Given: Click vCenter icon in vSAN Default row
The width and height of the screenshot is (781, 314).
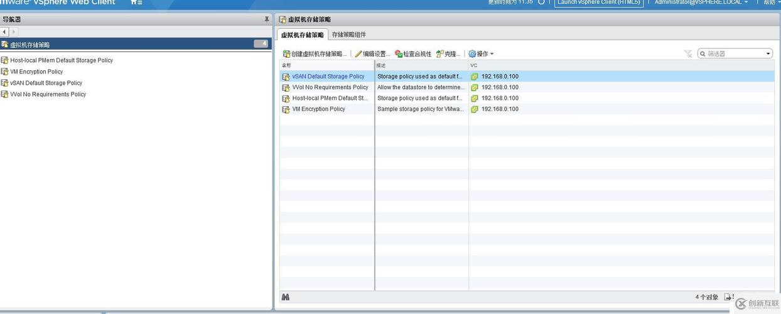Looking at the screenshot, I should point(475,77).
